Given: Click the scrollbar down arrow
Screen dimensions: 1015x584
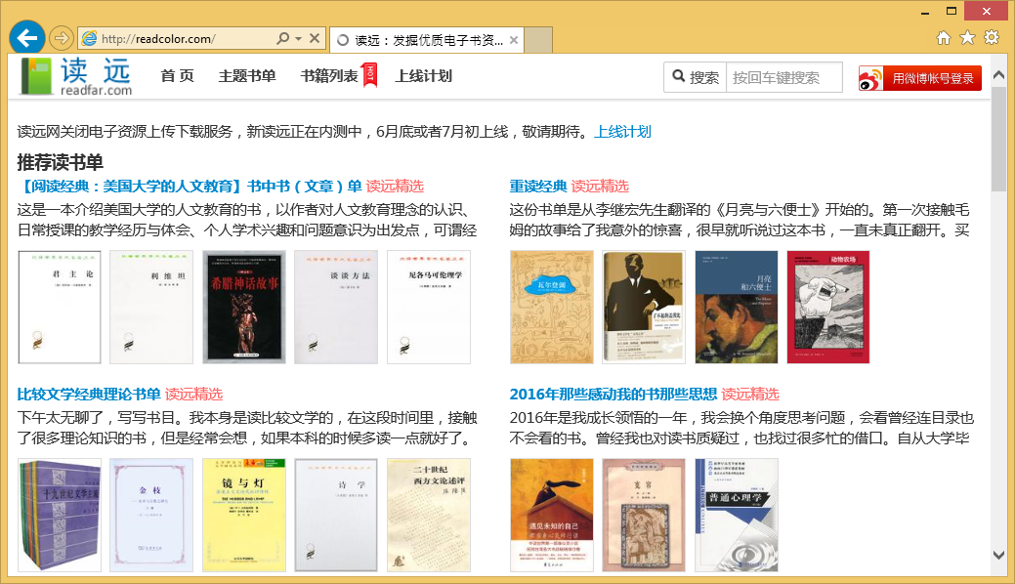Looking at the screenshot, I should pyautogui.click(x=998, y=555).
